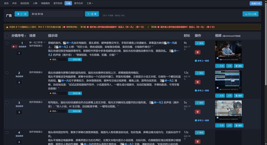Screen dimensions: 267x145
Task: Click red warning badge under sequence 1
Action: click(14, 47)
